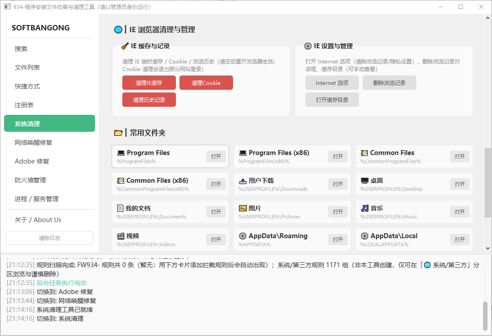The image size is (492, 336).
Task: Click the red 清理Cookie button
Action: [206, 83]
